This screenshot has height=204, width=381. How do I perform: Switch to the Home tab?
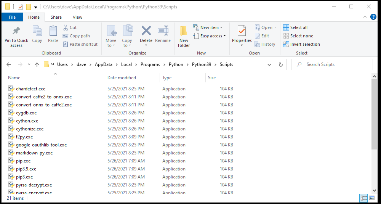[x=34, y=17]
